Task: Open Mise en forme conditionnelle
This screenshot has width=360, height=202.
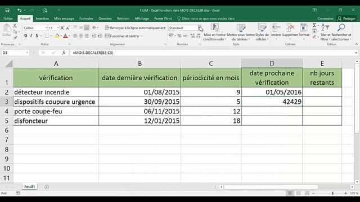Action: (215, 32)
